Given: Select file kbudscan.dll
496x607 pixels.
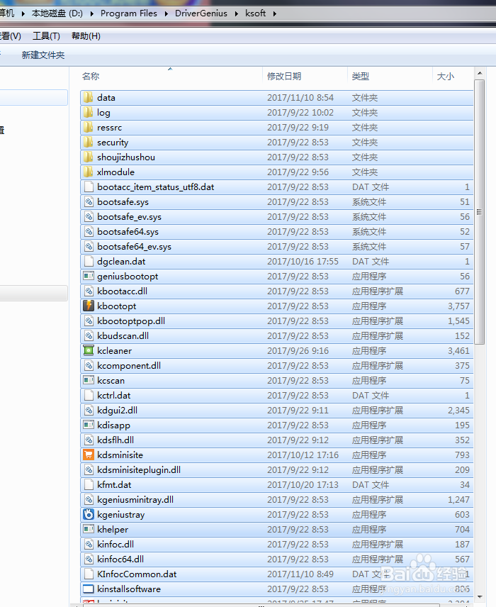Looking at the screenshot, I should (276, 335).
